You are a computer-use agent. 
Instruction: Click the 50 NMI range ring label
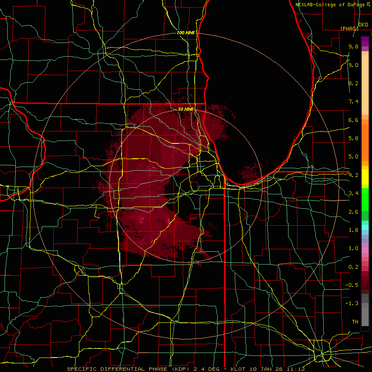186,110
